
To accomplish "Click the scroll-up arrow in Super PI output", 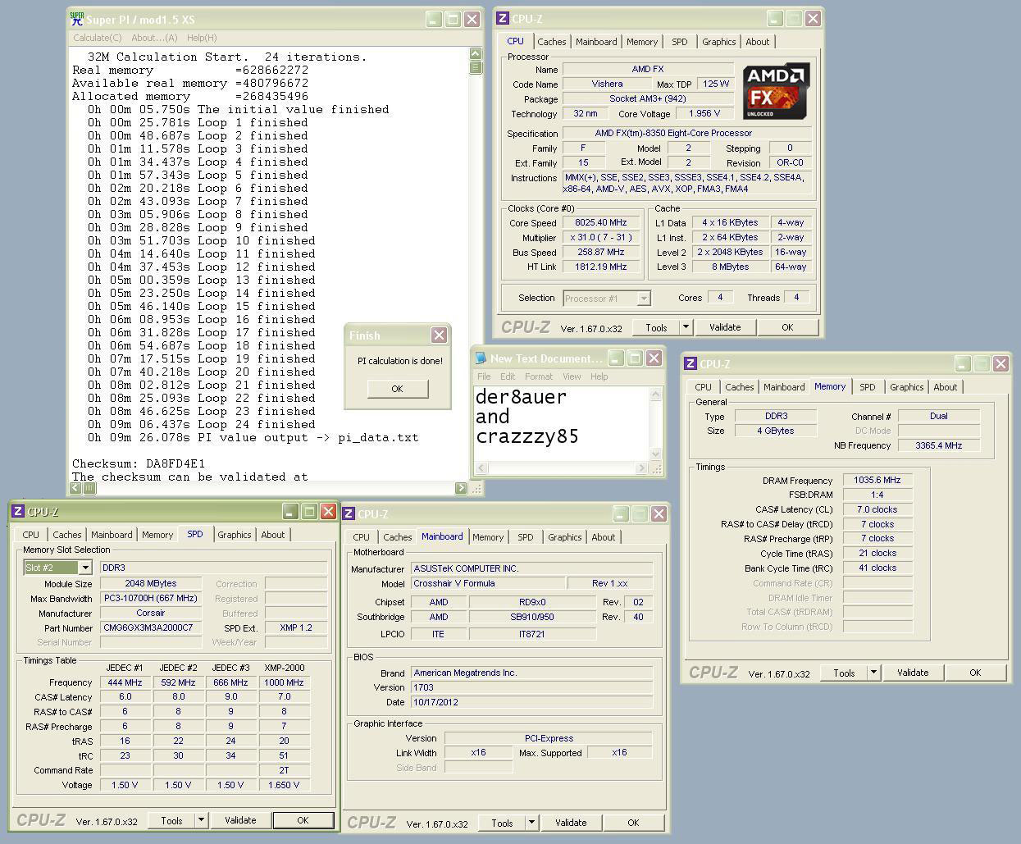I will point(476,54).
